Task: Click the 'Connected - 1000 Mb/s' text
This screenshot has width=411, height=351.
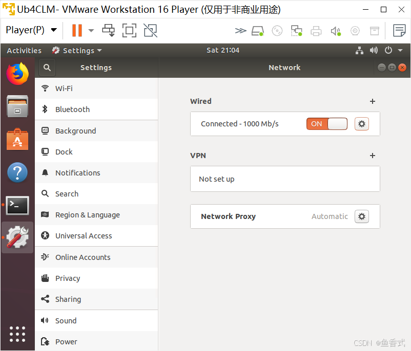Action: pyautogui.click(x=239, y=124)
